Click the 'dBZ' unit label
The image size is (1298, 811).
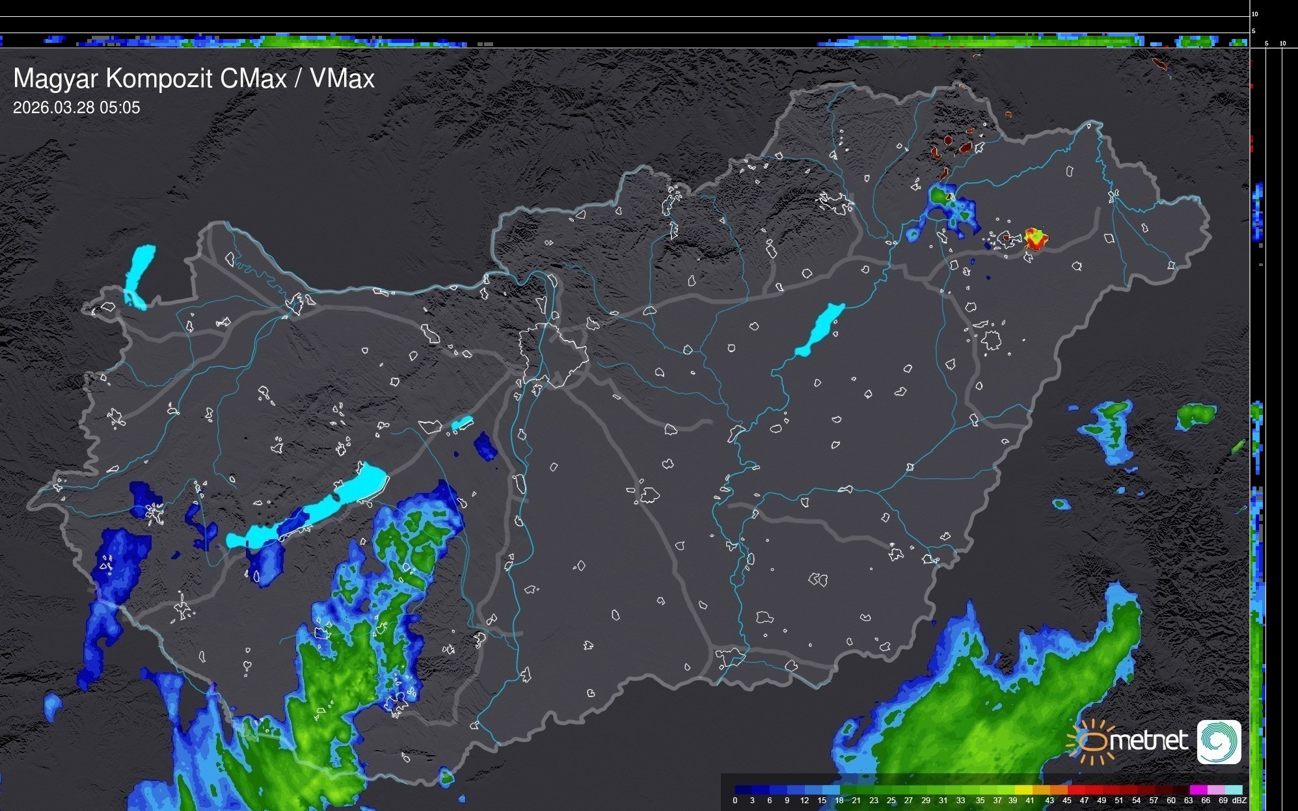(x=1239, y=801)
